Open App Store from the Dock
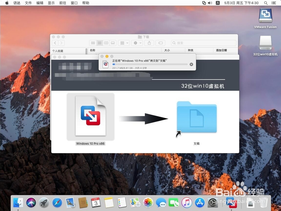The width and height of the screenshot is (281, 211). point(200,203)
